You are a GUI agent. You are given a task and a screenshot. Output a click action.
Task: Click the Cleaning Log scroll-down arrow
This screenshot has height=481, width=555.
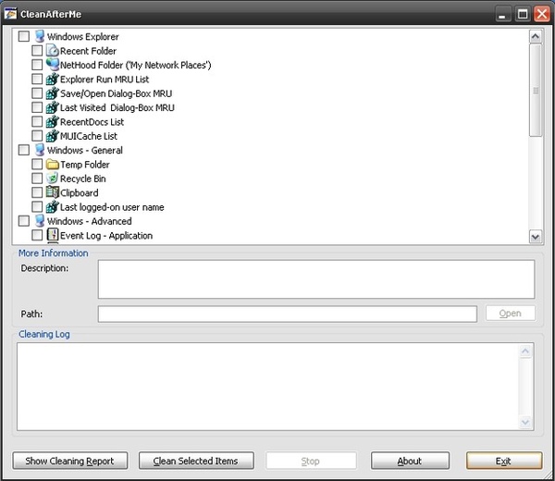525,422
